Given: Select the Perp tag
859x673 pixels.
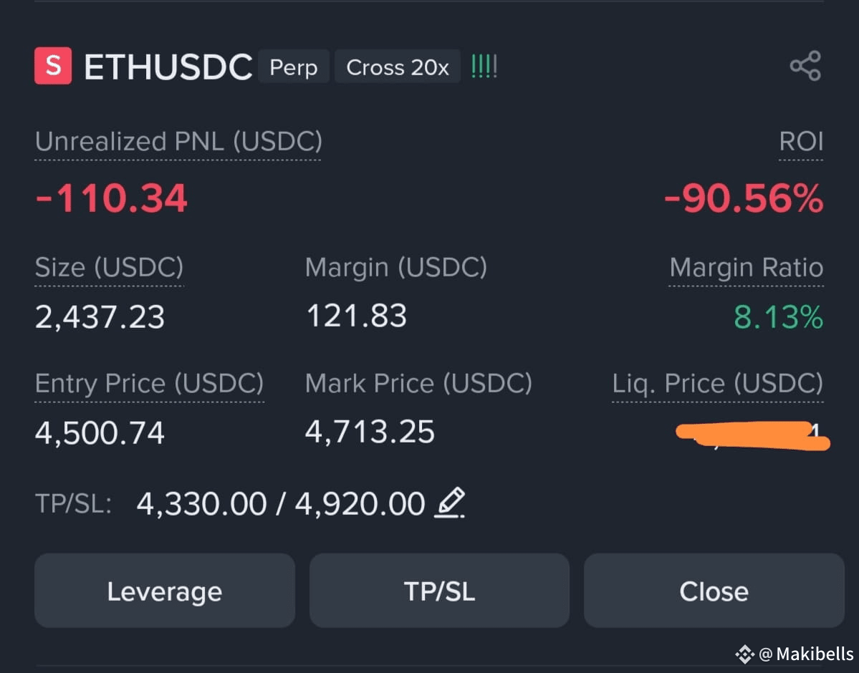Looking at the screenshot, I should pos(294,67).
